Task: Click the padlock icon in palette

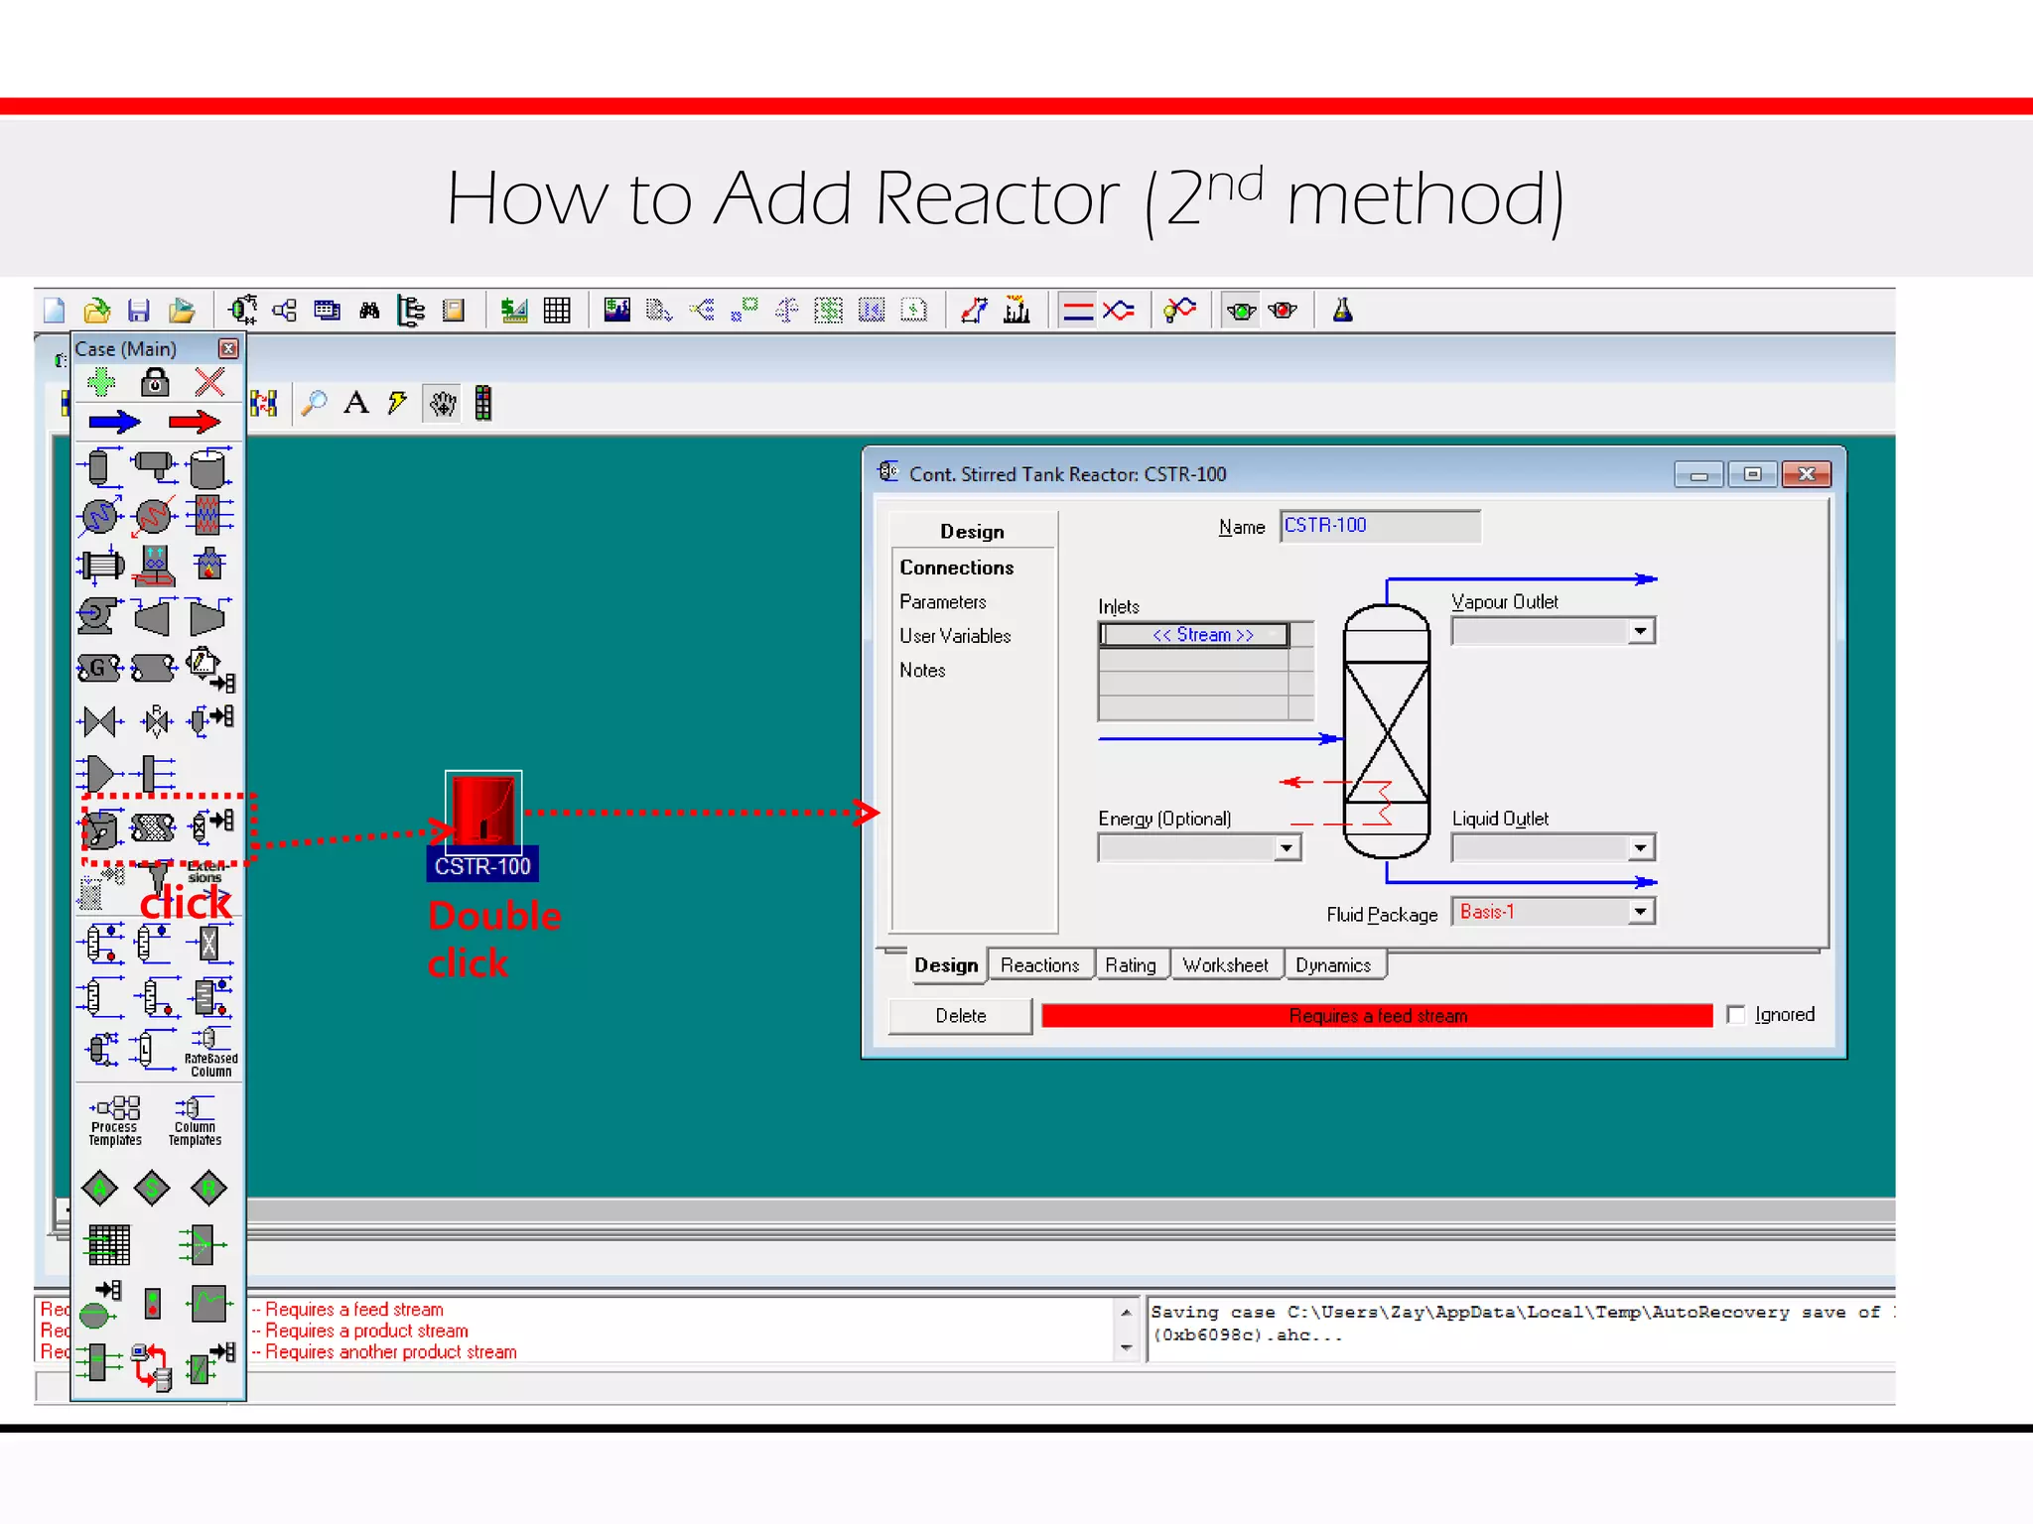Action: (x=155, y=382)
